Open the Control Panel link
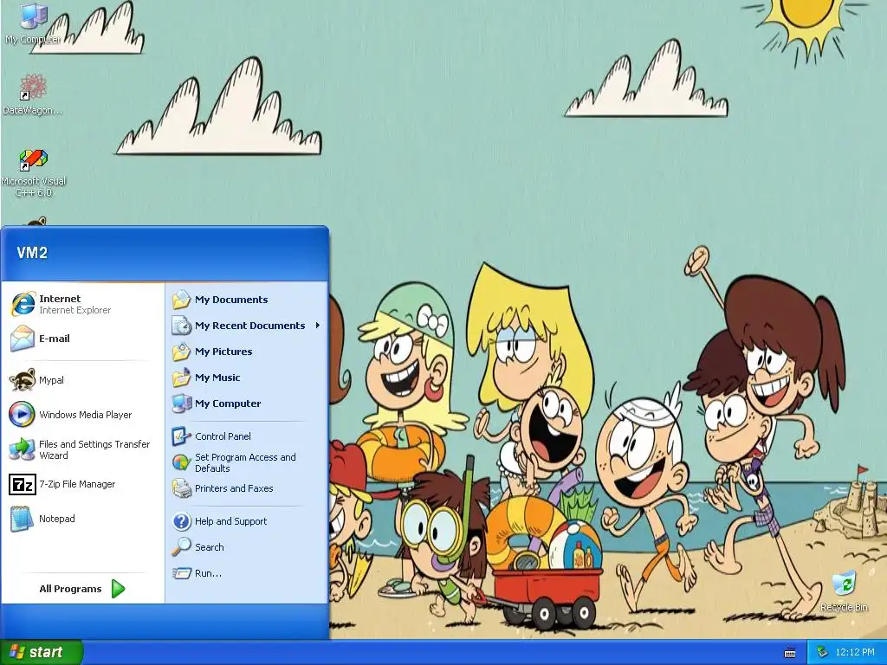The width and height of the screenshot is (887, 665). click(x=223, y=436)
